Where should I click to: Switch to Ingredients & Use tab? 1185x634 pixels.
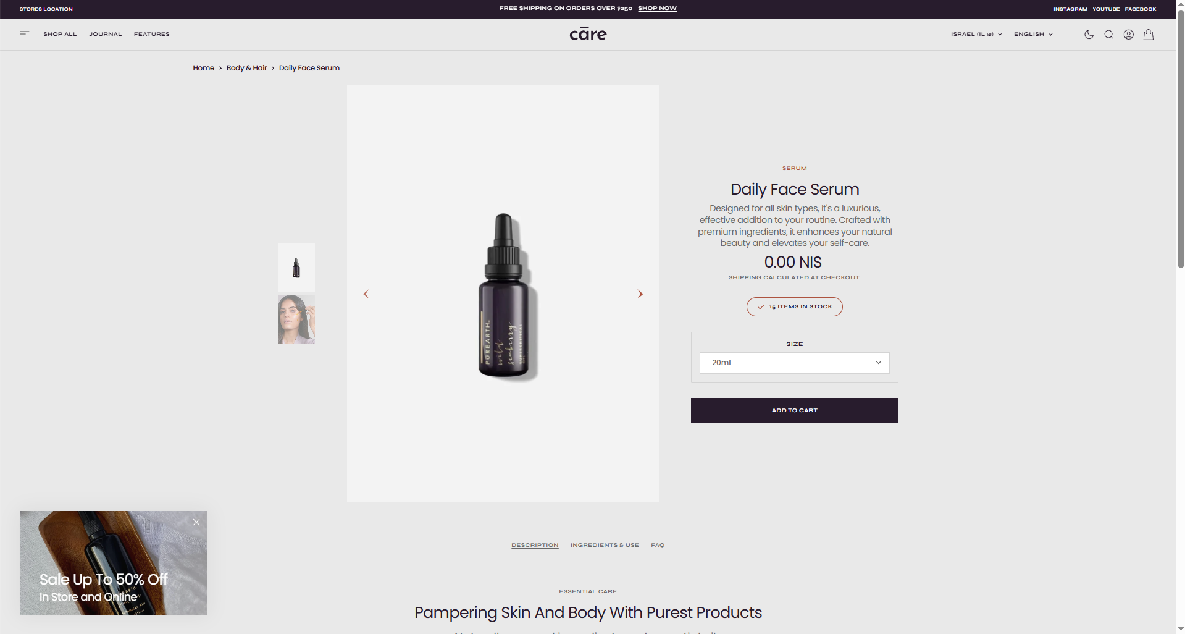pos(605,545)
